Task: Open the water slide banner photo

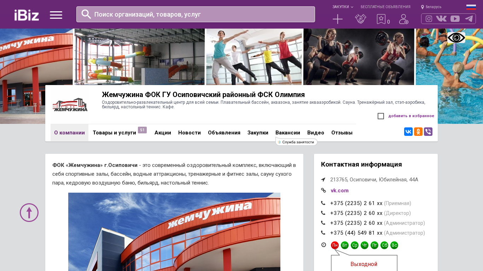Action: coord(140,57)
